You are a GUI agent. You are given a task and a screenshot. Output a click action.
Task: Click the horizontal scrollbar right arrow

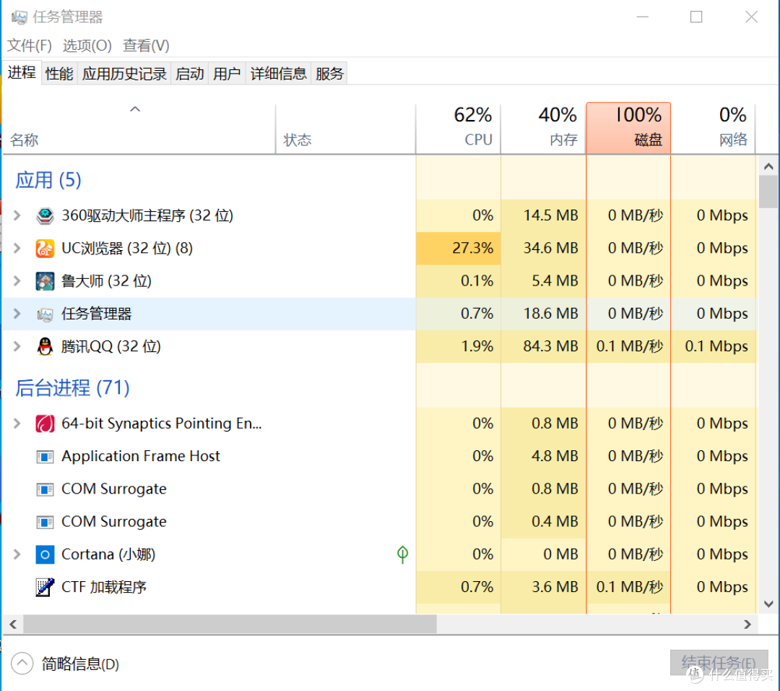click(747, 625)
